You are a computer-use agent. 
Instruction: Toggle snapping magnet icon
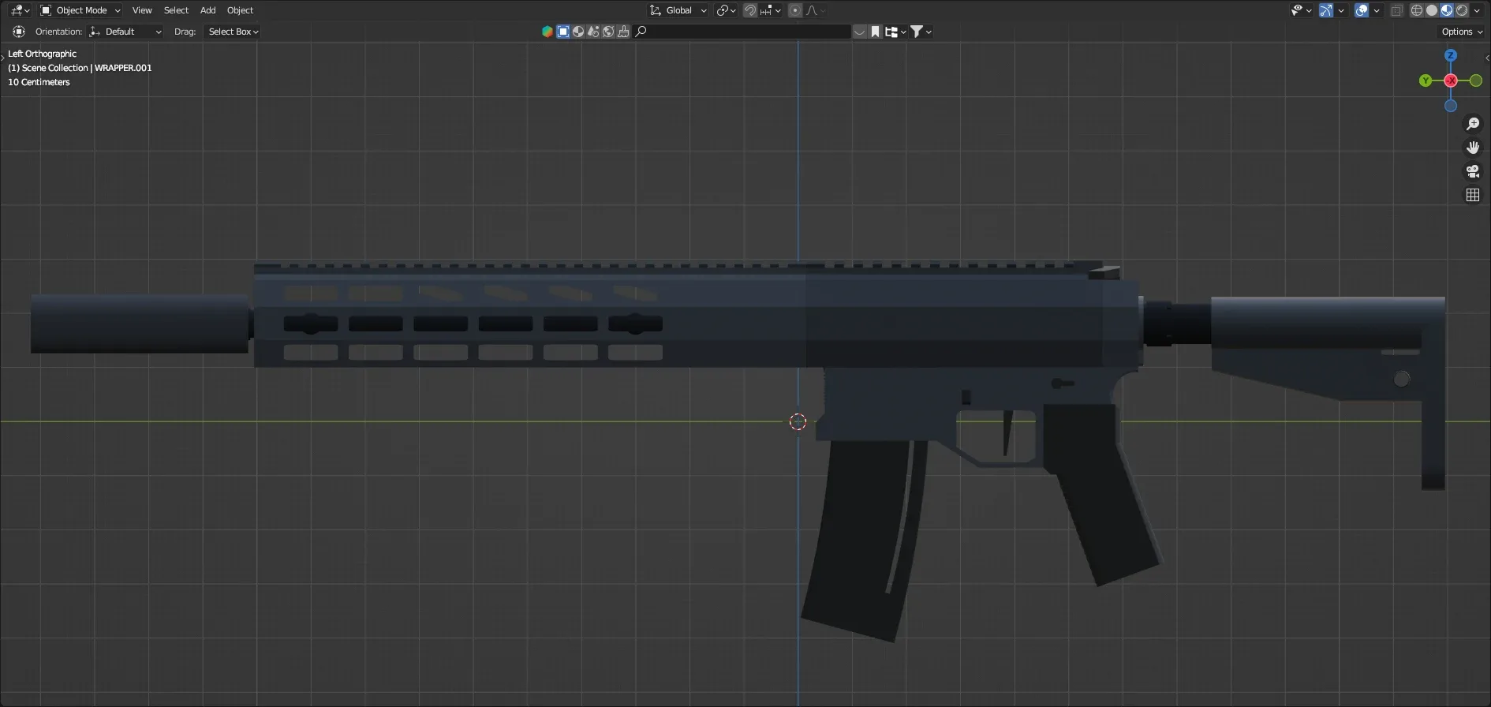[x=750, y=10]
